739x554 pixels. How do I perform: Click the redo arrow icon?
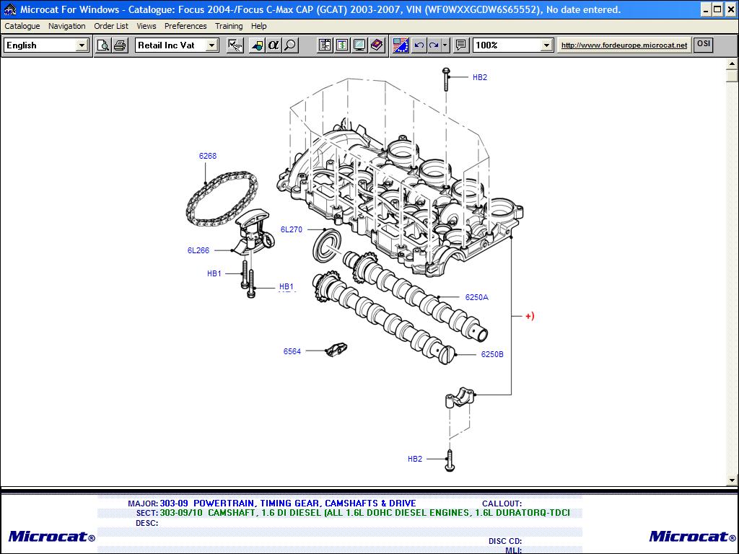point(434,45)
